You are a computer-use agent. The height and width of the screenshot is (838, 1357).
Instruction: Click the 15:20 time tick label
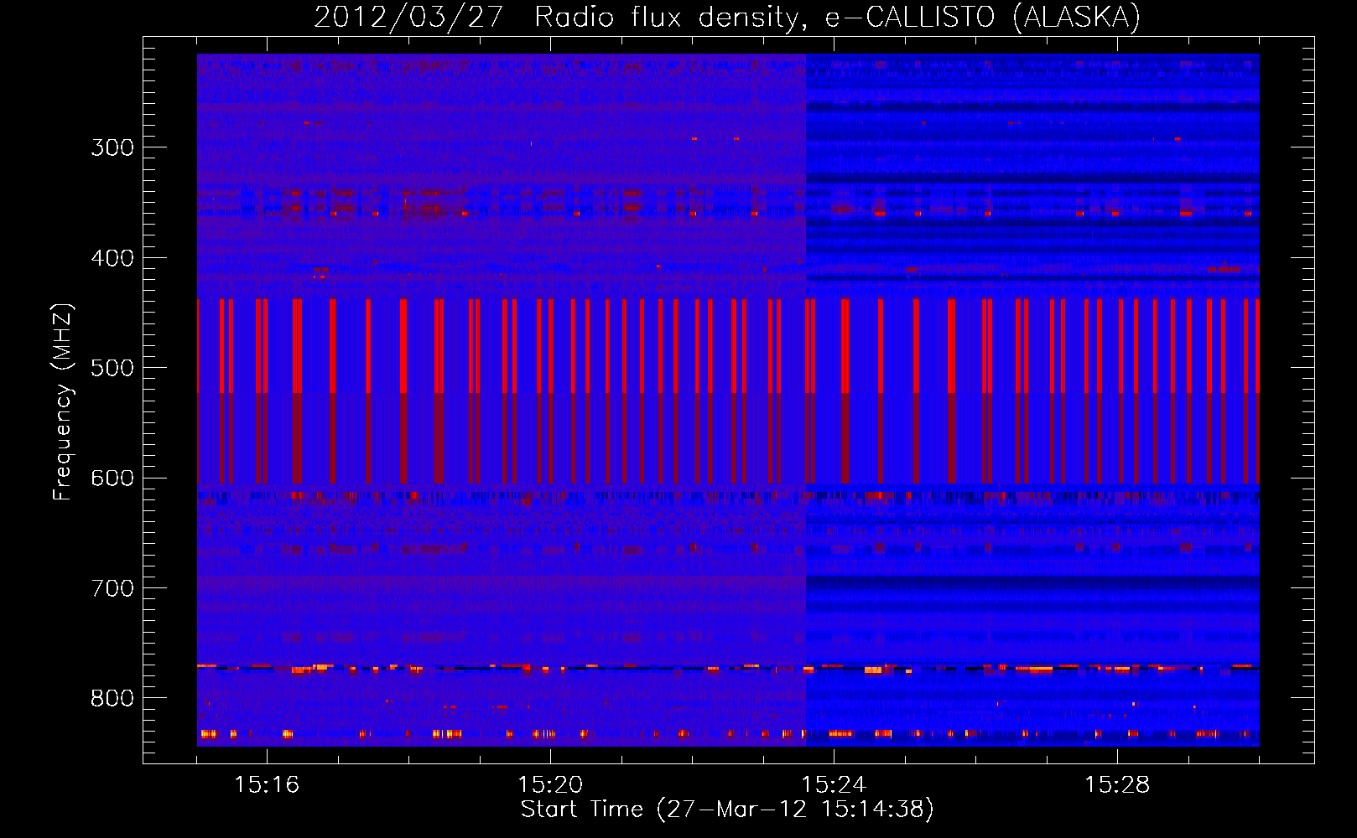550,784
